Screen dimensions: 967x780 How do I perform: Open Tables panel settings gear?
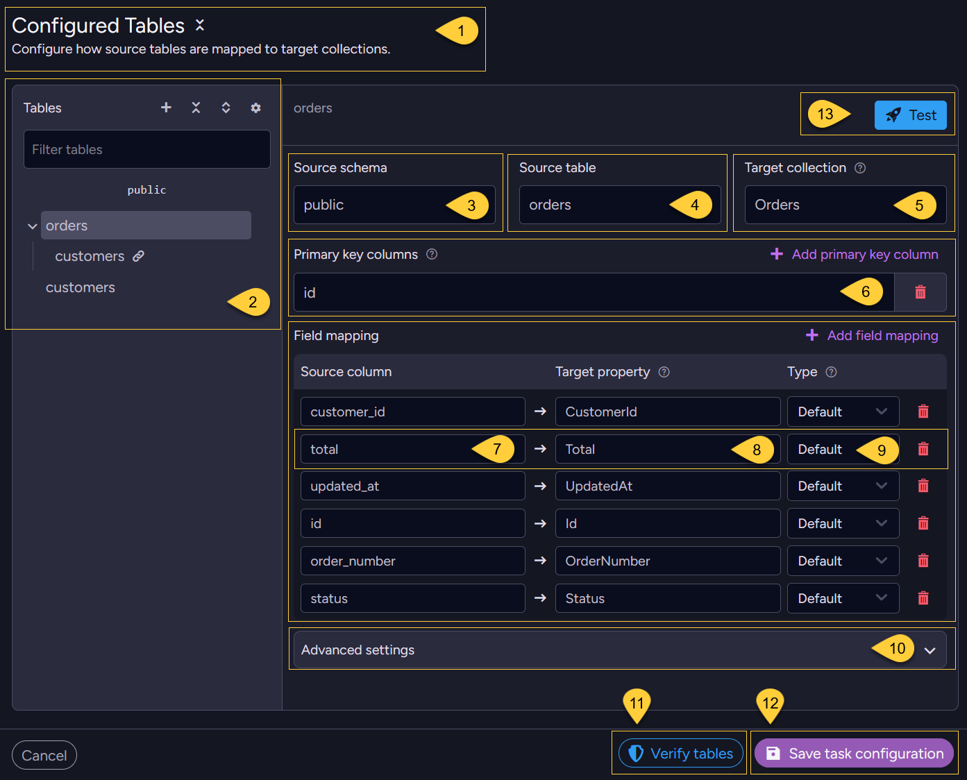pos(255,108)
